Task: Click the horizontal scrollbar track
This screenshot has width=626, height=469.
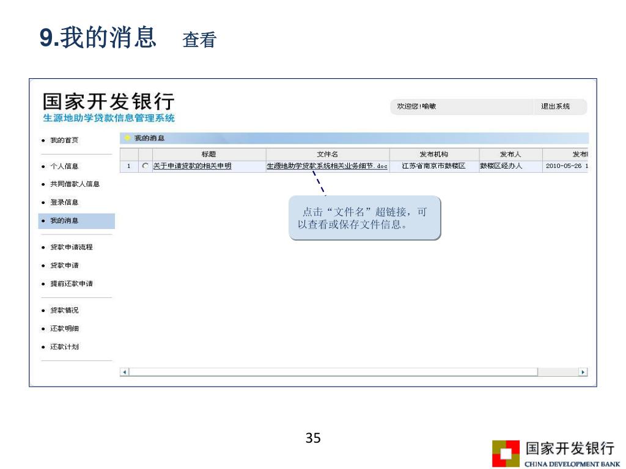Action: coord(558,372)
